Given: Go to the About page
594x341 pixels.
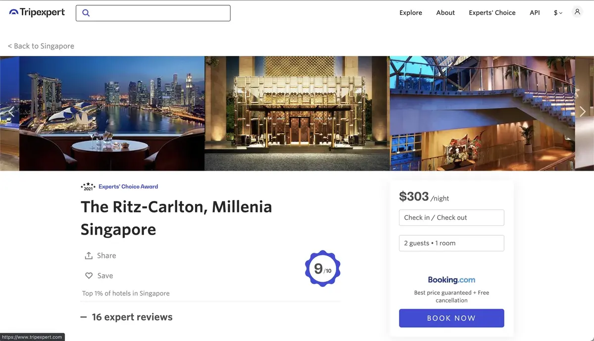Looking at the screenshot, I should point(445,13).
